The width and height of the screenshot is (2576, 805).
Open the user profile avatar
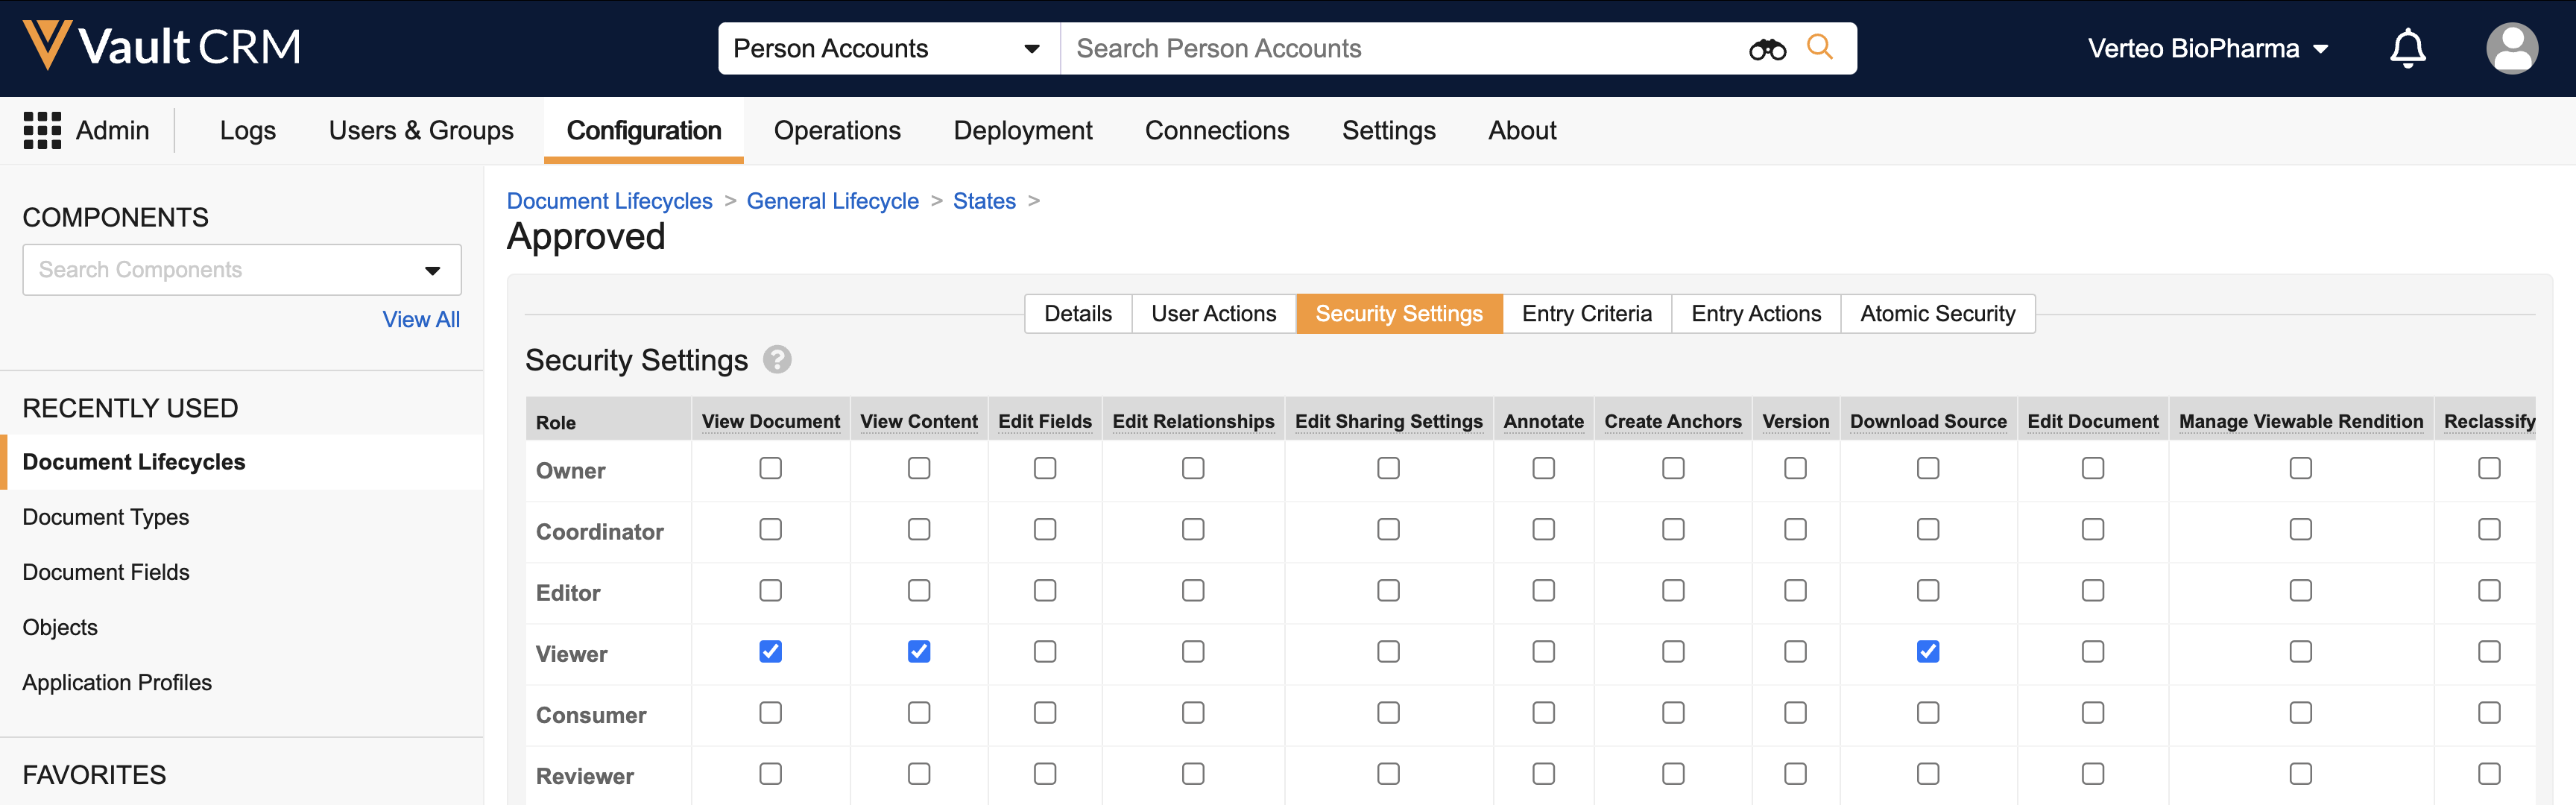point(2511,48)
